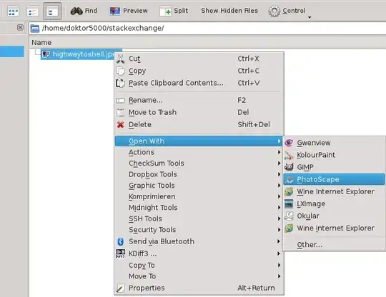
Task: Click the Move to Trash icon
Action: click(120, 112)
